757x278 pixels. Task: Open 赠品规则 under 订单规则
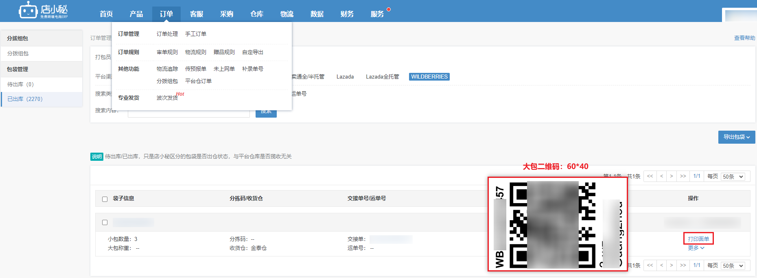tap(224, 52)
